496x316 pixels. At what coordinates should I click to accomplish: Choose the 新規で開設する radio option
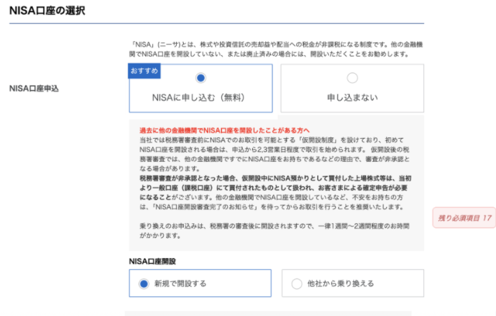pos(145,283)
